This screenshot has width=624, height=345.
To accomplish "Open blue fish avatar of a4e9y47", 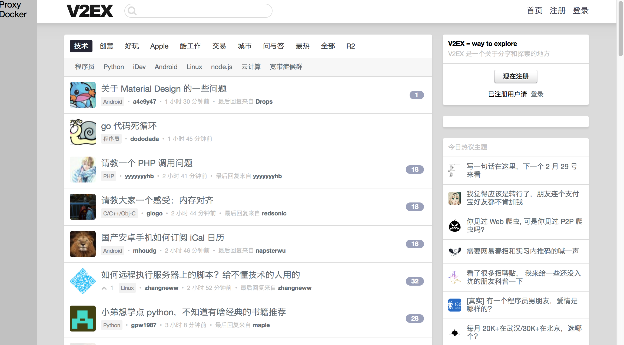I will click(83, 95).
